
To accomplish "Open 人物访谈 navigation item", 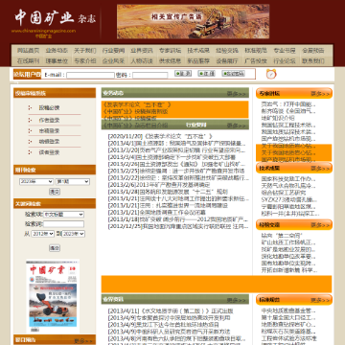I will coord(142,60).
